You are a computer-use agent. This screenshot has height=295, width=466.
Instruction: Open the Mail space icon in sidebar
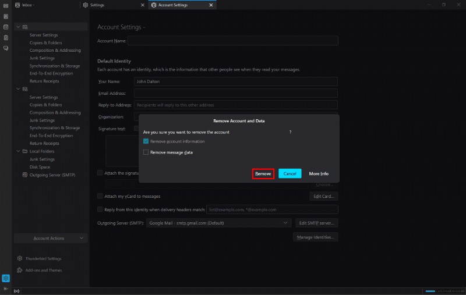pyautogui.click(x=6, y=6)
